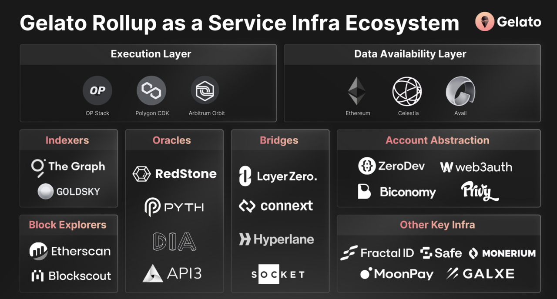Open the Execution Layer header

pos(151,54)
